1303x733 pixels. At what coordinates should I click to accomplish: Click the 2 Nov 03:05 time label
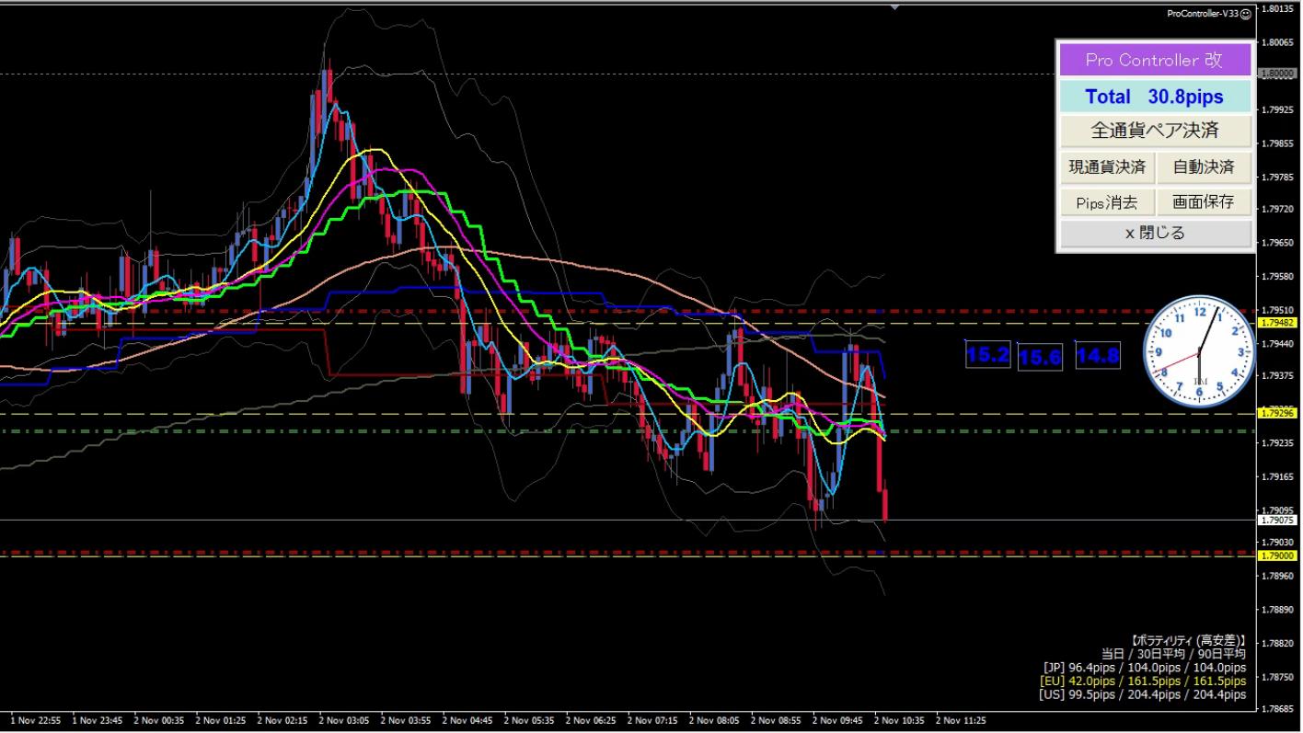coord(343,721)
